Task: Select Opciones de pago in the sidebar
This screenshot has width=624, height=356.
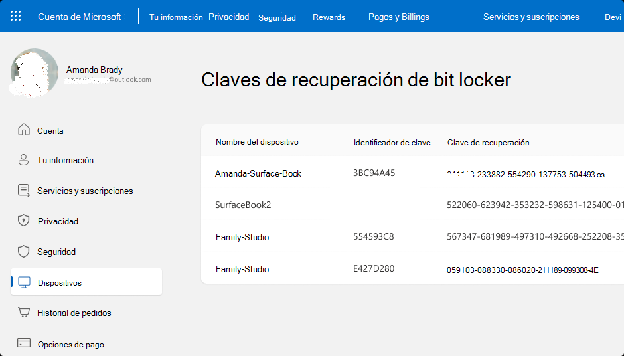Action: pos(71,345)
